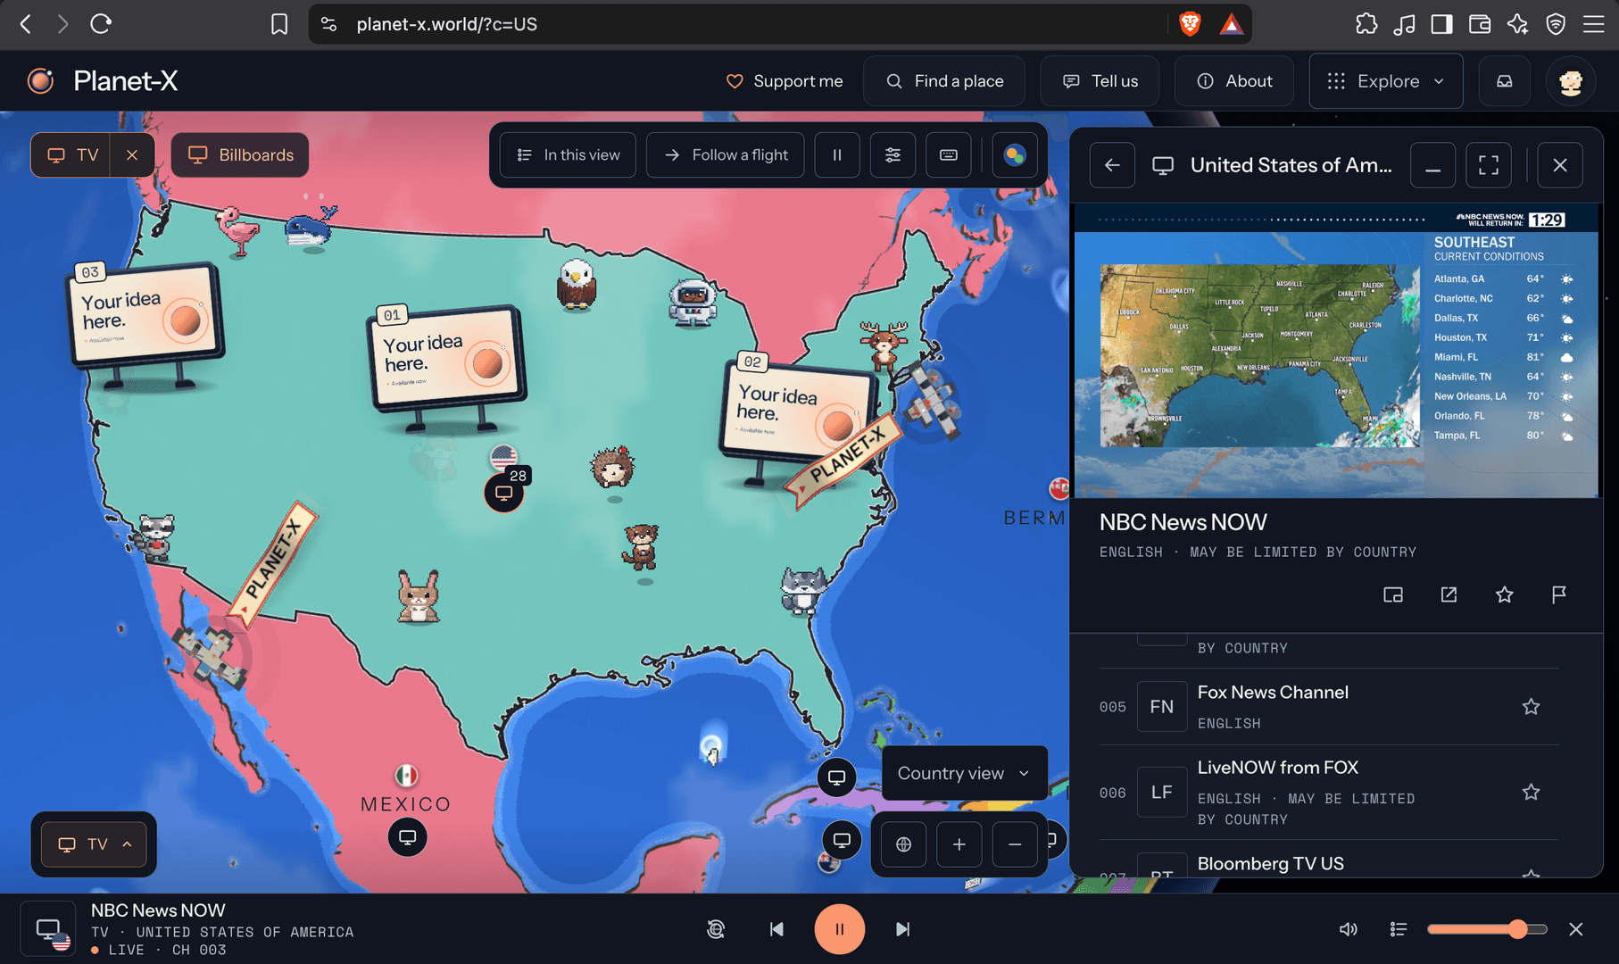Screen dimensions: 1619x964
Task: Remove the TV filter chip
Action: [132, 155]
